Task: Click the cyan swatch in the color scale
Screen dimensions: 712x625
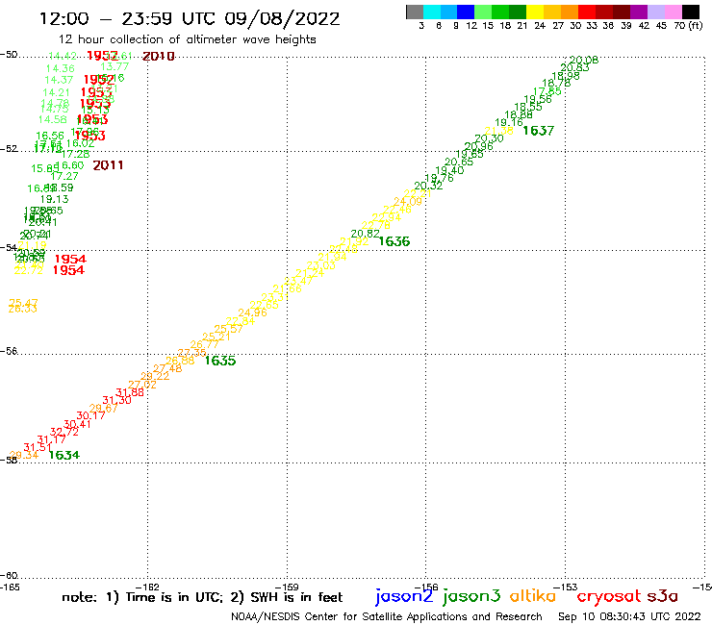Action: (x=432, y=12)
